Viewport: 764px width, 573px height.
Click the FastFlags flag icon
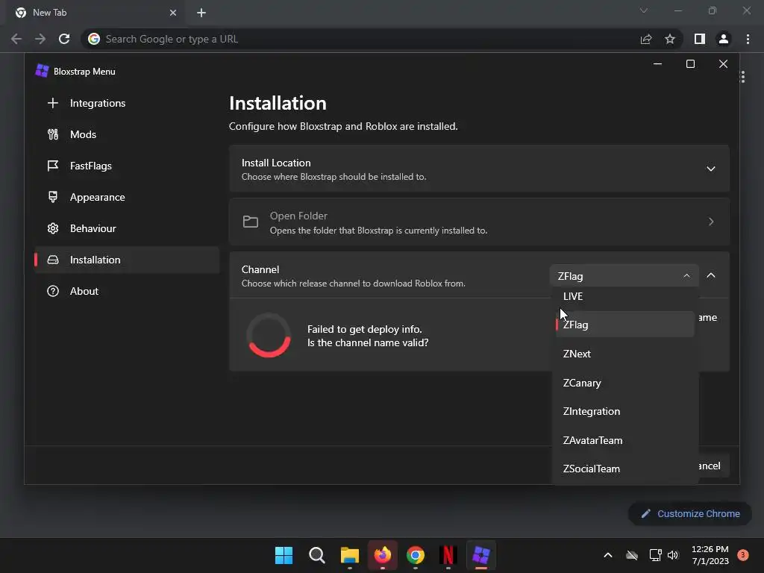(x=53, y=166)
